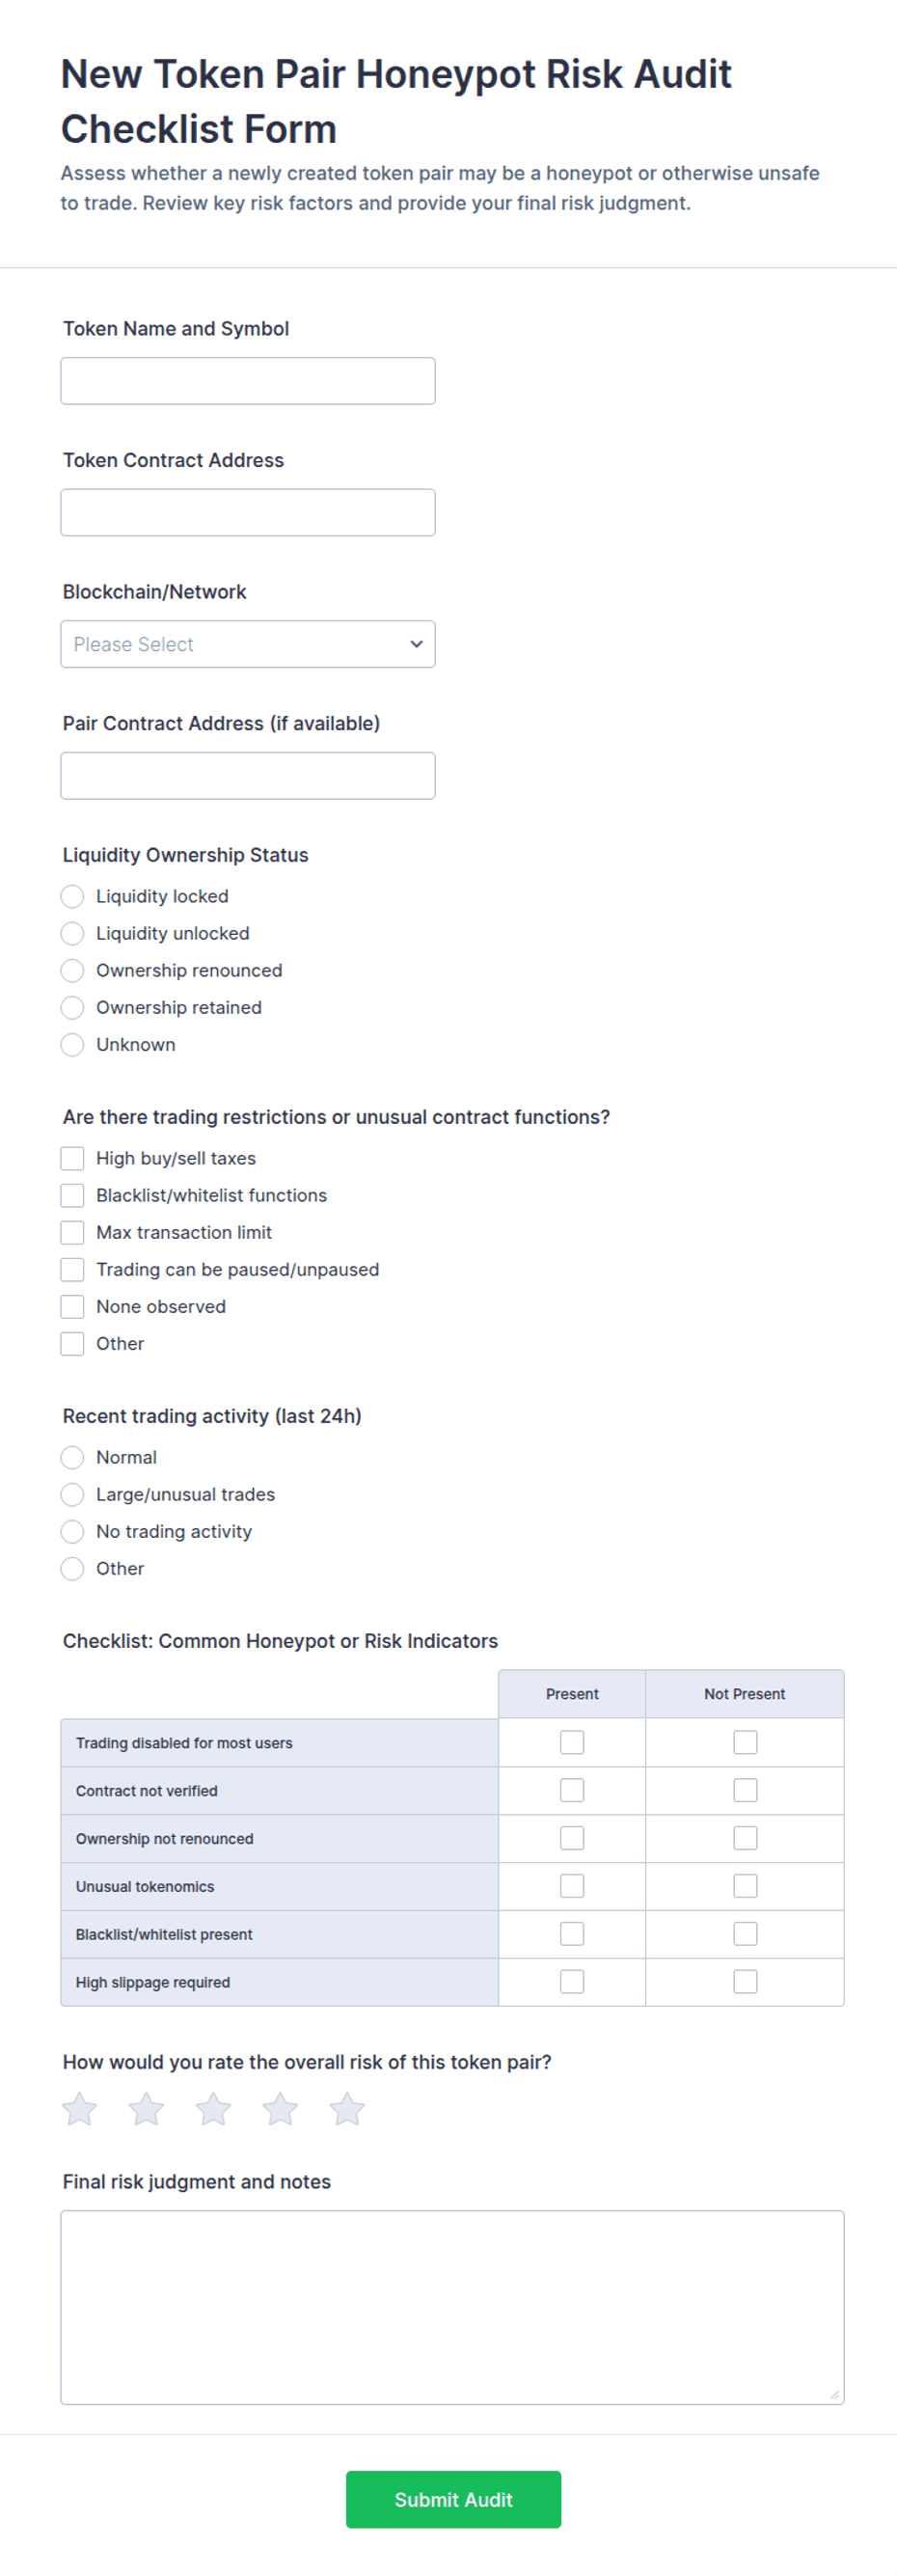Mark High slippage required as Present

[x=572, y=1981]
